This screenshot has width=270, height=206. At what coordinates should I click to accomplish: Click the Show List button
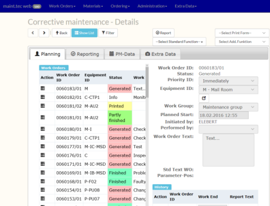click(x=85, y=33)
